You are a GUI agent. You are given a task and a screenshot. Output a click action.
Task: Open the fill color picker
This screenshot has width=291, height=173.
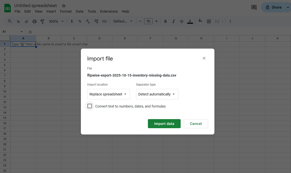[200, 21]
